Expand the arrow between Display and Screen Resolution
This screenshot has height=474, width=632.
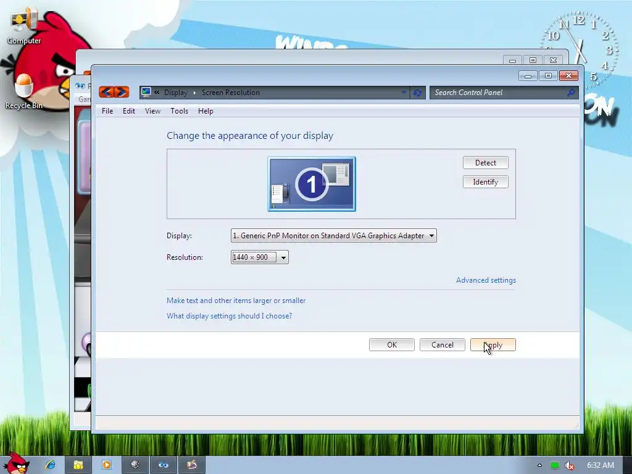(194, 93)
